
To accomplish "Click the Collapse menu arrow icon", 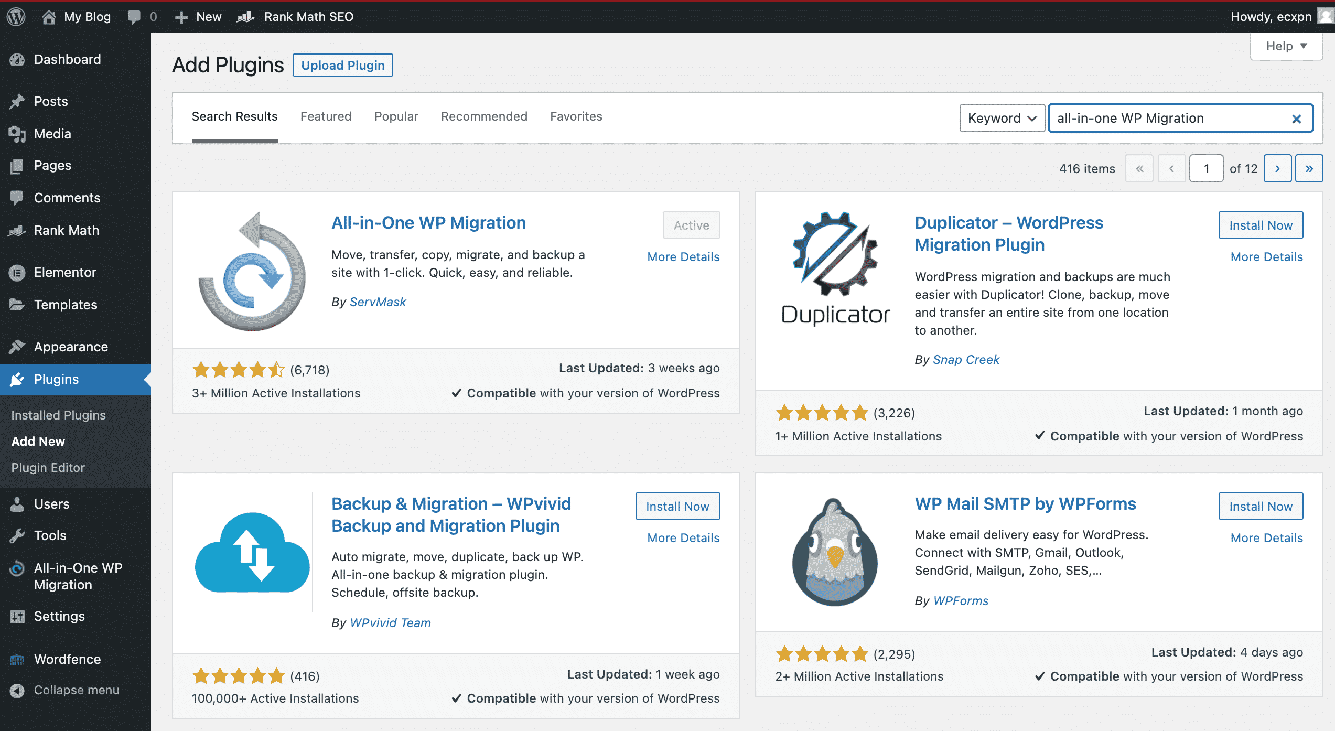I will 17,691.
